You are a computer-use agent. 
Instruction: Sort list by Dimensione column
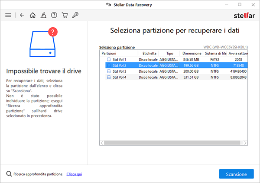click(191, 53)
